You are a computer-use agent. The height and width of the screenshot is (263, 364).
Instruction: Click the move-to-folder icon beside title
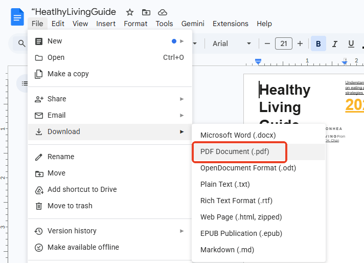point(146,12)
